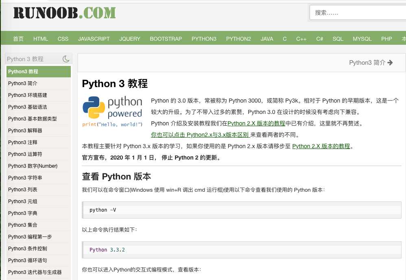Open CSS in the navigation bar
Screen dimensions: 406x280
point(63,39)
